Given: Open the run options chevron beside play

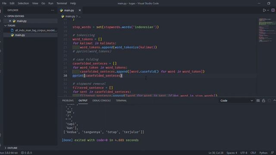Looking at the screenshot, I should point(268,10).
